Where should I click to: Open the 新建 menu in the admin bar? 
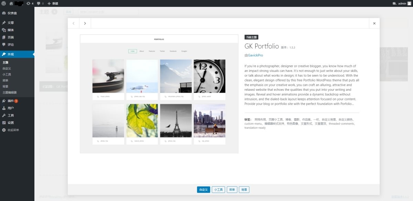point(53,3)
